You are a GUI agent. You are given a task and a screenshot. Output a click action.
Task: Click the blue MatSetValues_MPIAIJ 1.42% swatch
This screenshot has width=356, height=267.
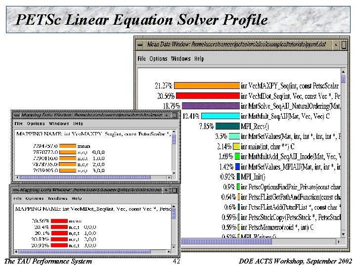click(x=237, y=167)
